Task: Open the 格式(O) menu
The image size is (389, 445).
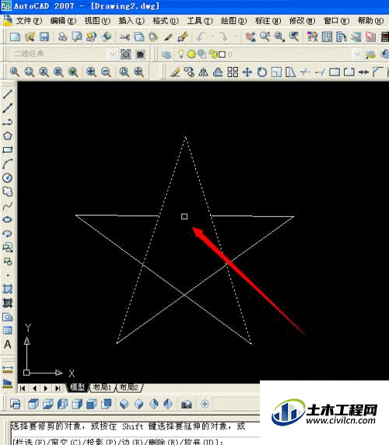Action: [x=166, y=21]
